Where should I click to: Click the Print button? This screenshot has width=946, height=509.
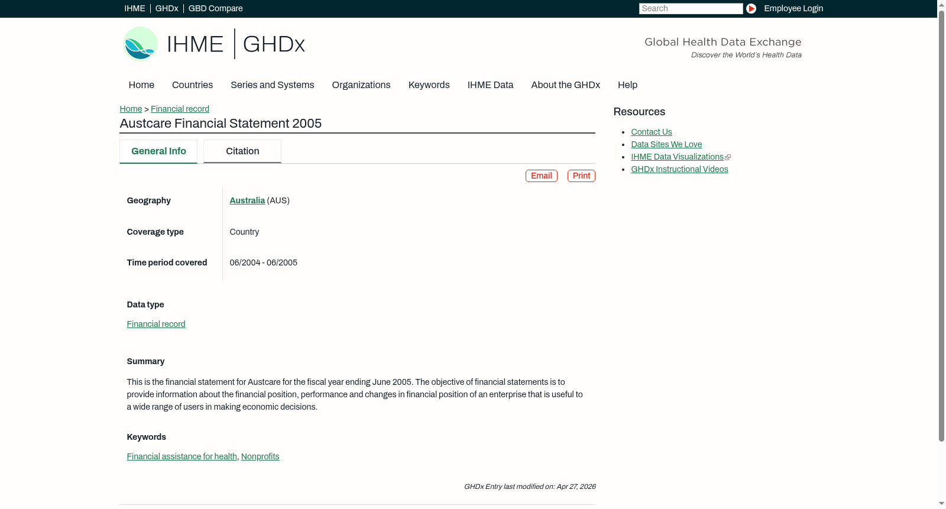[x=581, y=176]
